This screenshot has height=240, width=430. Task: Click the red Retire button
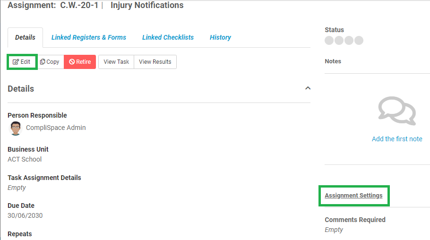pyautogui.click(x=80, y=62)
